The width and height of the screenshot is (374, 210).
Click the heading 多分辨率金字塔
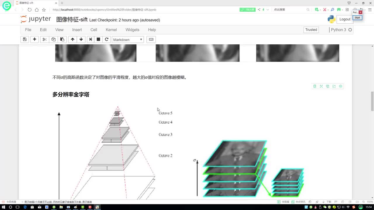pos(71,94)
